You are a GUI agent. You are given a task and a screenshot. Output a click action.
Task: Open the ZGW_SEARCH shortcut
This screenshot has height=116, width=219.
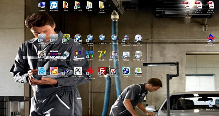78,71
